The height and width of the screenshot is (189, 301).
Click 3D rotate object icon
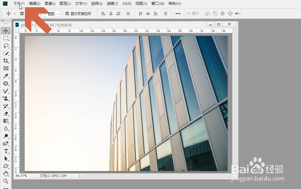(208, 13)
